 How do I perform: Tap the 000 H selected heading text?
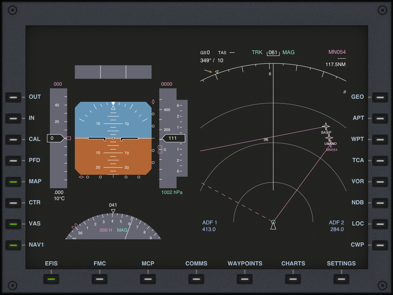(106, 230)
